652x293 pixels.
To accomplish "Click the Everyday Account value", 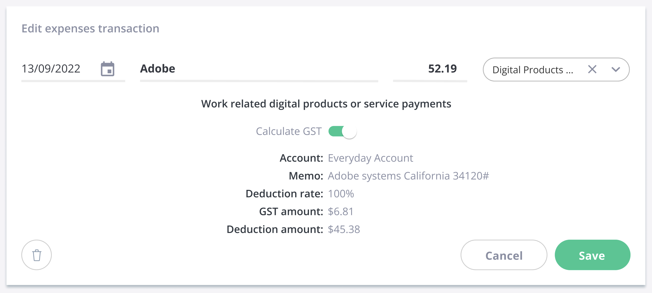I will (370, 158).
